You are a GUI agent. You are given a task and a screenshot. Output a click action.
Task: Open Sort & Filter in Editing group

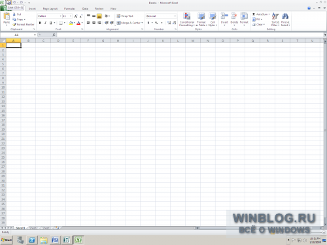(x=275, y=20)
